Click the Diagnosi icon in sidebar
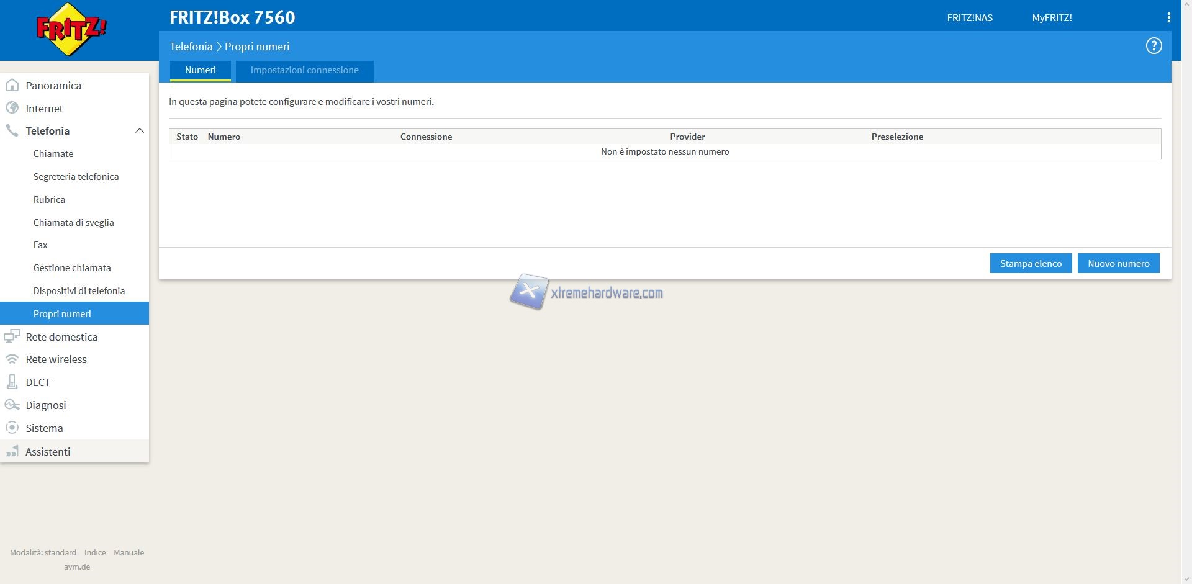 12,405
